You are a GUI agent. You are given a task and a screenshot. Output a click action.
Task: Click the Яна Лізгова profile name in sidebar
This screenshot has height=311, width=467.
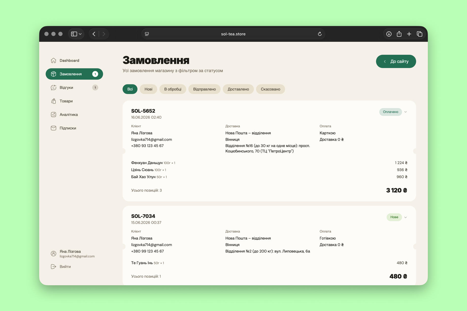[x=70, y=251]
